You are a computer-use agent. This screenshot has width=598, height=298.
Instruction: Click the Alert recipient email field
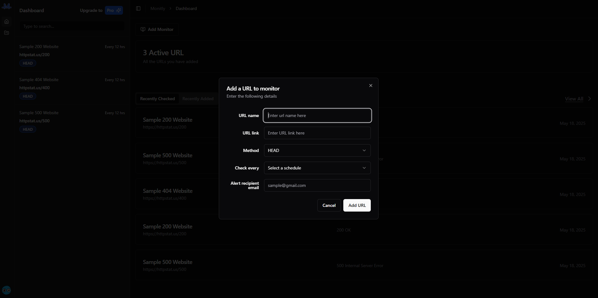pos(317,185)
